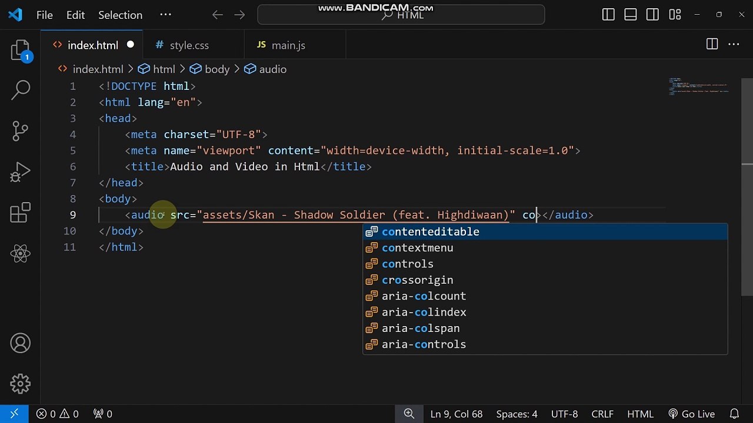Change encoding via UTF-8
753x423 pixels.
564,414
